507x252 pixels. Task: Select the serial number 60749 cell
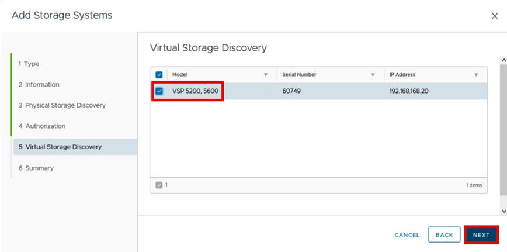(291, 91)
